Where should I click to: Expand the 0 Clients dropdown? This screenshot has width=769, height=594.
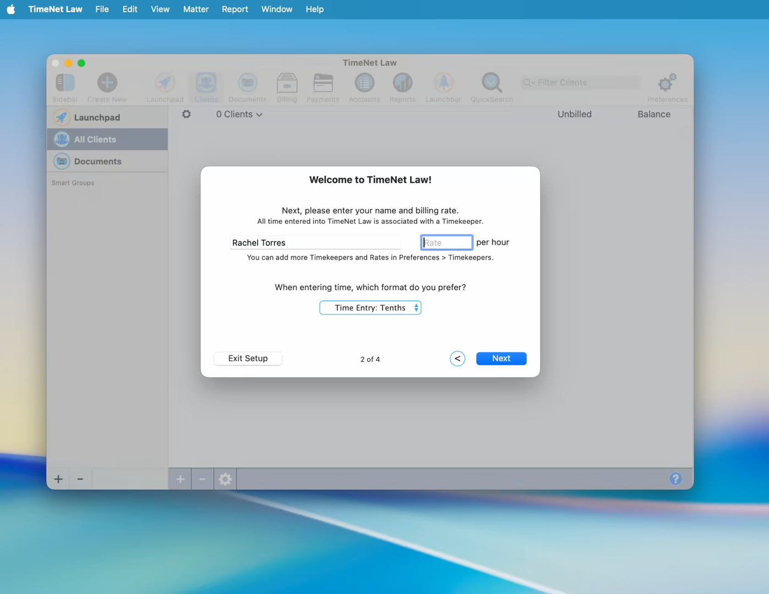pyautogui.click(x=239, y=114)
